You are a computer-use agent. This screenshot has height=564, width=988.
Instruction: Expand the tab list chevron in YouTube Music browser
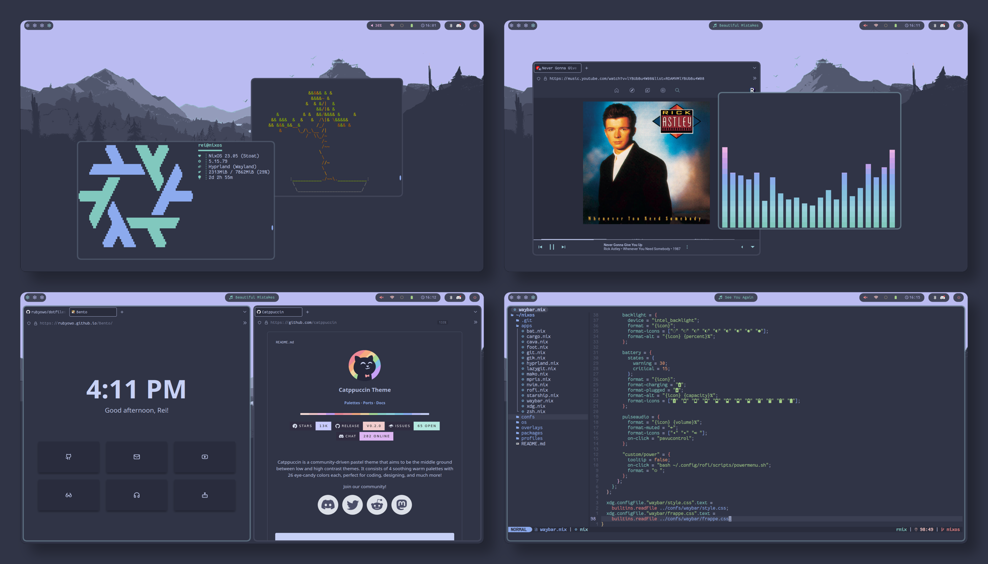755,68
